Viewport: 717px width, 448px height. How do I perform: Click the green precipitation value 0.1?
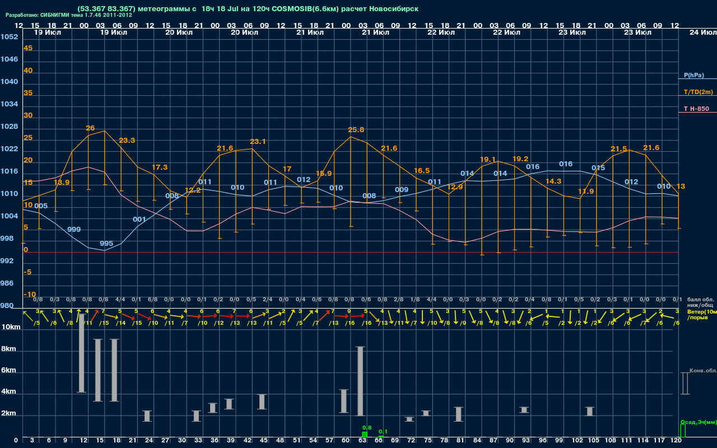click(383, 431)
